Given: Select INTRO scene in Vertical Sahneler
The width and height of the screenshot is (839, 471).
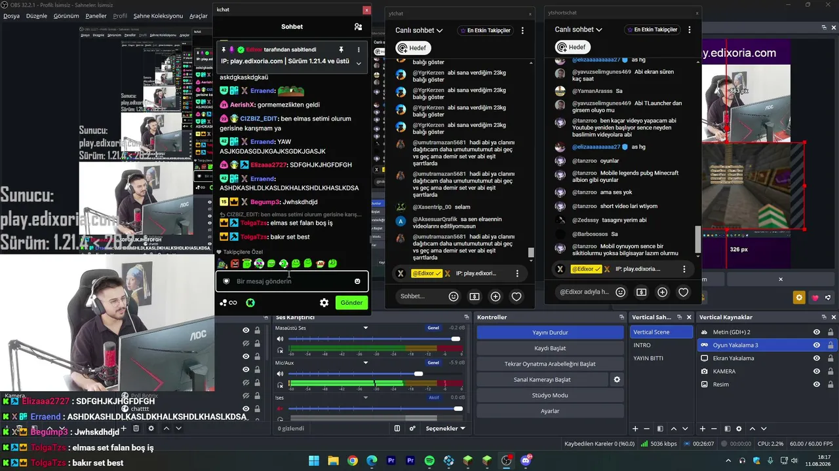Looking at the screenshot, I should point(661,345).
